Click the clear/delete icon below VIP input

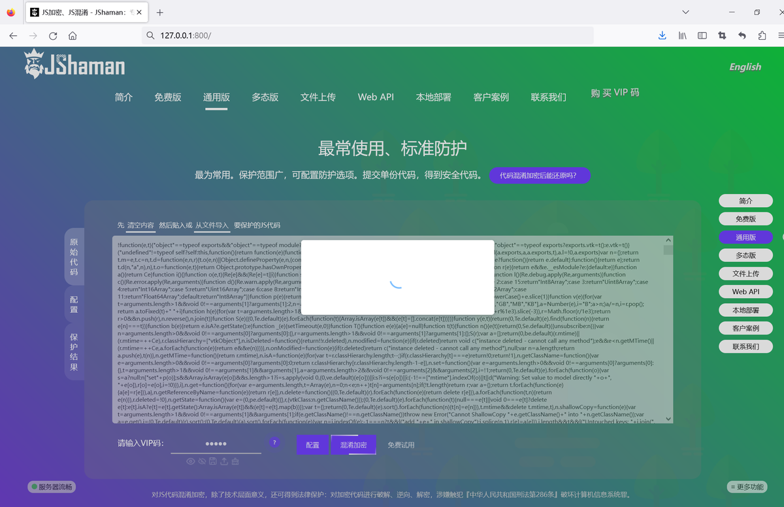(x=234, y=461)
